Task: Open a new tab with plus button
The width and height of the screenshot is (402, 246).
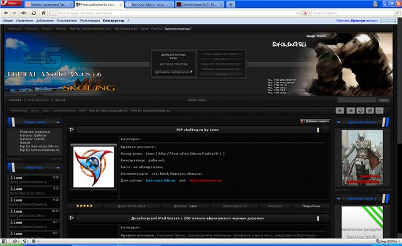Action: (231, 4)
